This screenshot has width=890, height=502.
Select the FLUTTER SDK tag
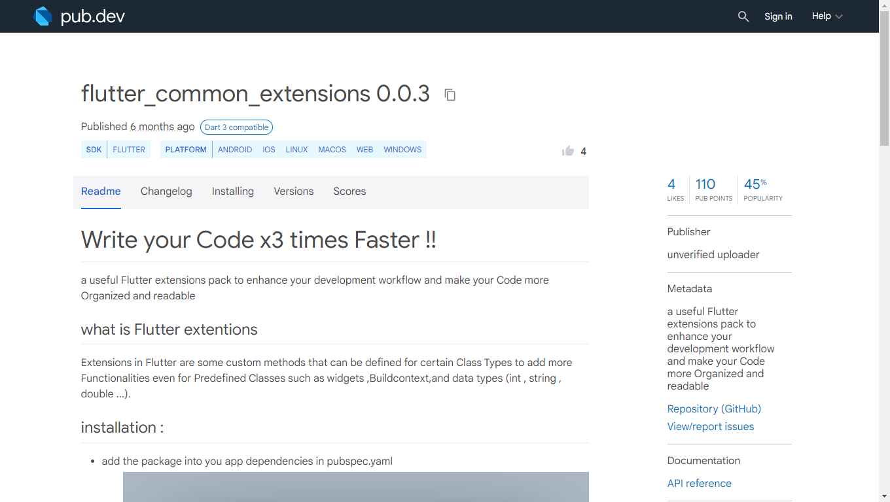click(128, 149)
